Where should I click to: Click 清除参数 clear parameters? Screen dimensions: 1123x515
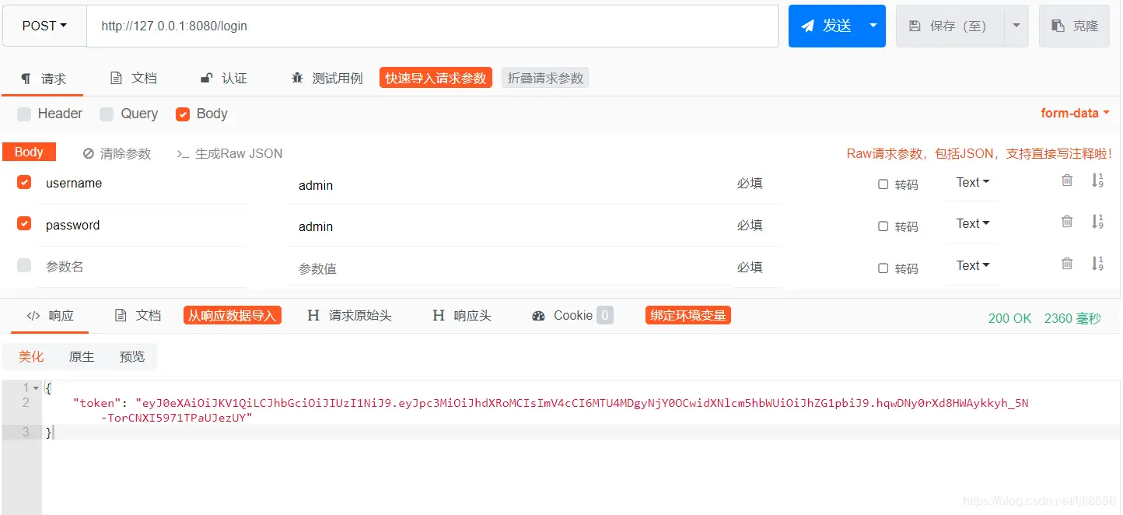[117, 153]
